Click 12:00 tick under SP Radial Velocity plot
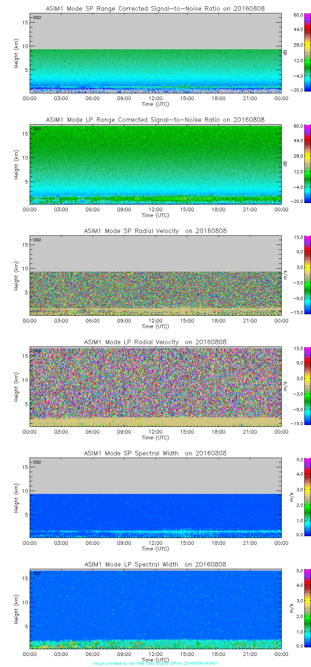This screenshot has height=667, width=311. click(x=155, y=321)
